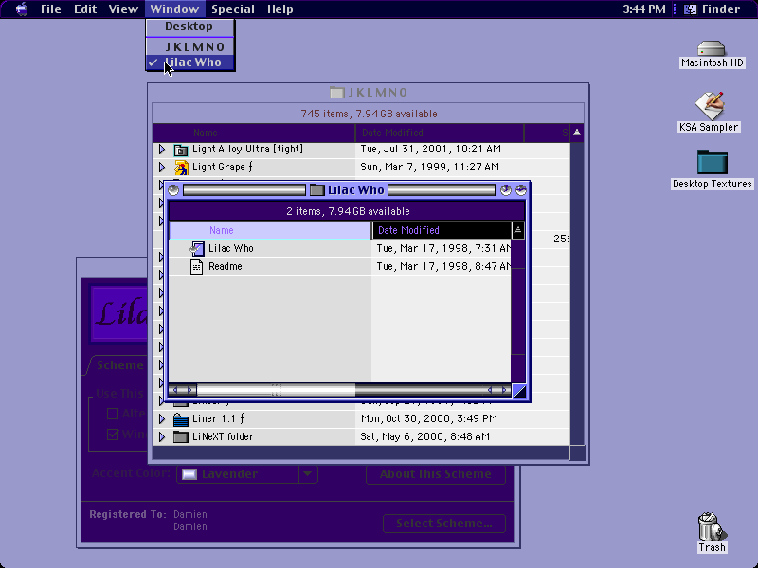The height and width of the screenshot is (568, 758).
Task: Select the Readme document icon
Action: [x=197, y=267]
